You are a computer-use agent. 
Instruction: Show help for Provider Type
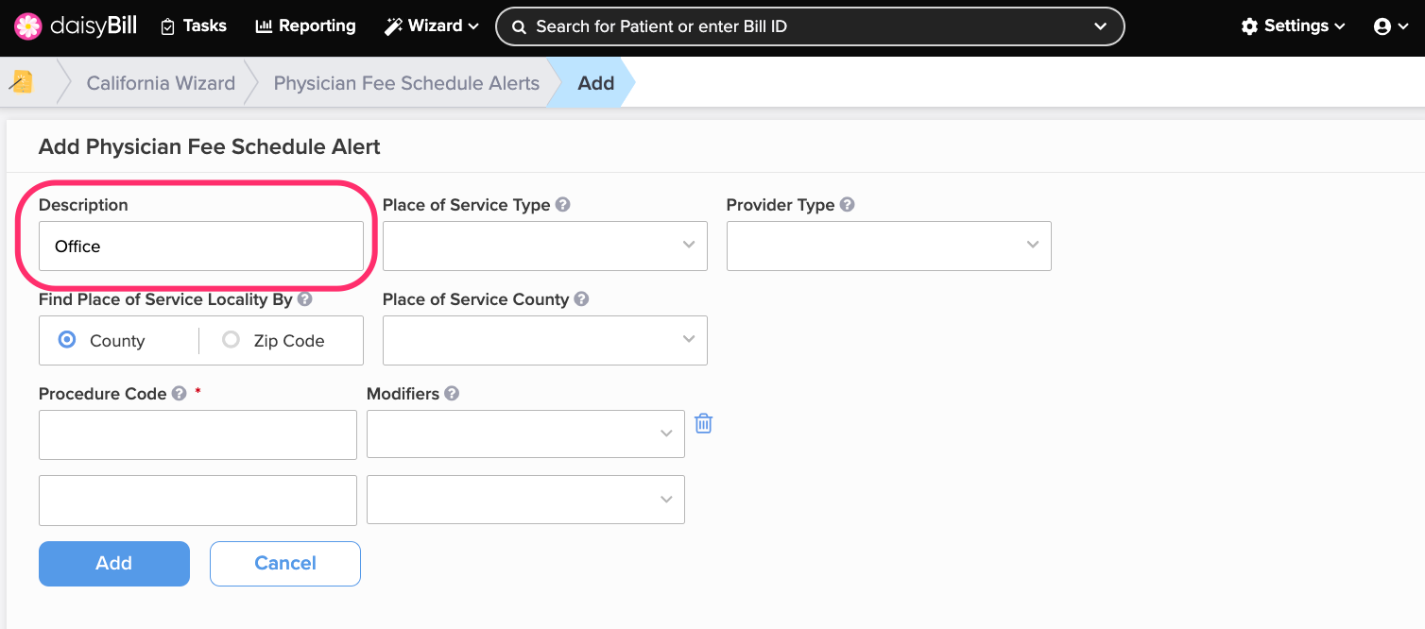click(848, 204)
